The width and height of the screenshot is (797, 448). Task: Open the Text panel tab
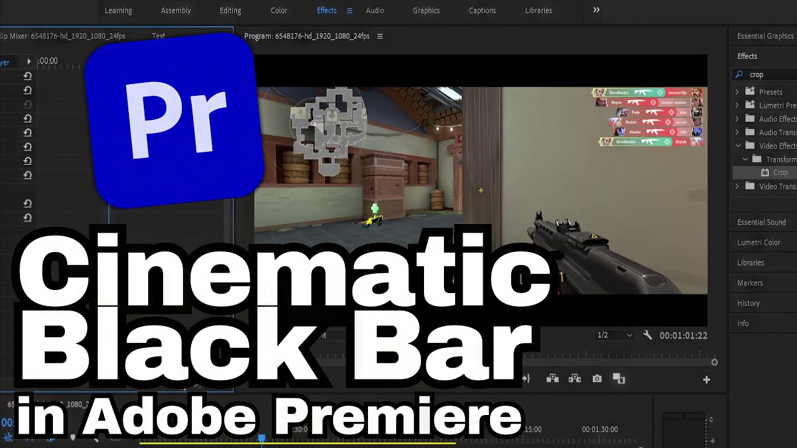click(x=159, y=36)
